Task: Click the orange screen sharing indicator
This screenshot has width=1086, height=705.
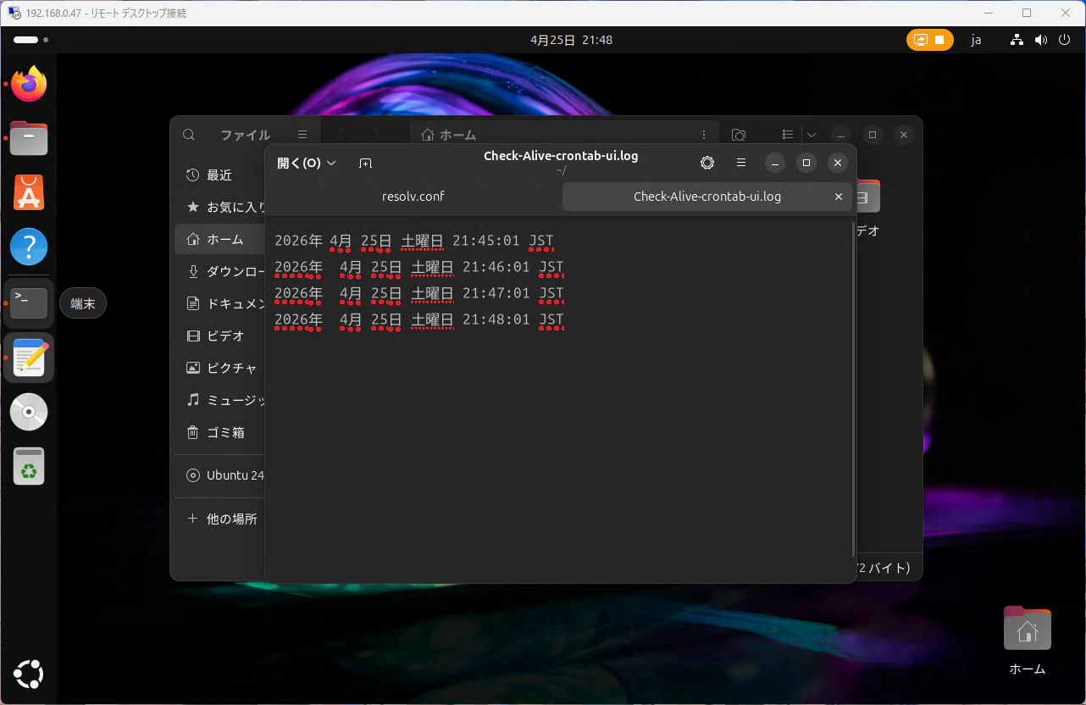Action: pos(929,40)
